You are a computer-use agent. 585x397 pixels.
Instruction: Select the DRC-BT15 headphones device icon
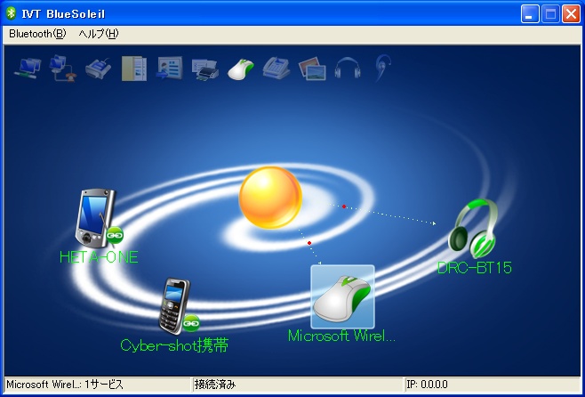click(473, 229)
